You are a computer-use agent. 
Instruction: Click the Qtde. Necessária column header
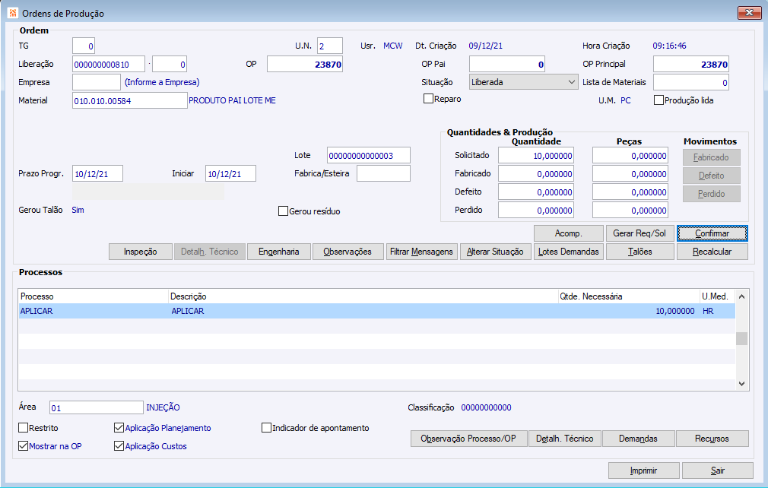coord(630,296)
